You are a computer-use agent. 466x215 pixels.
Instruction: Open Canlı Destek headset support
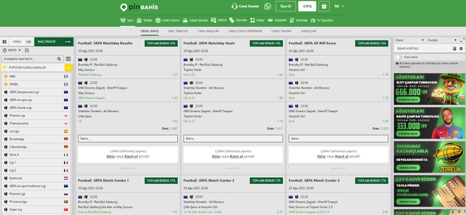tap(245, 6)
